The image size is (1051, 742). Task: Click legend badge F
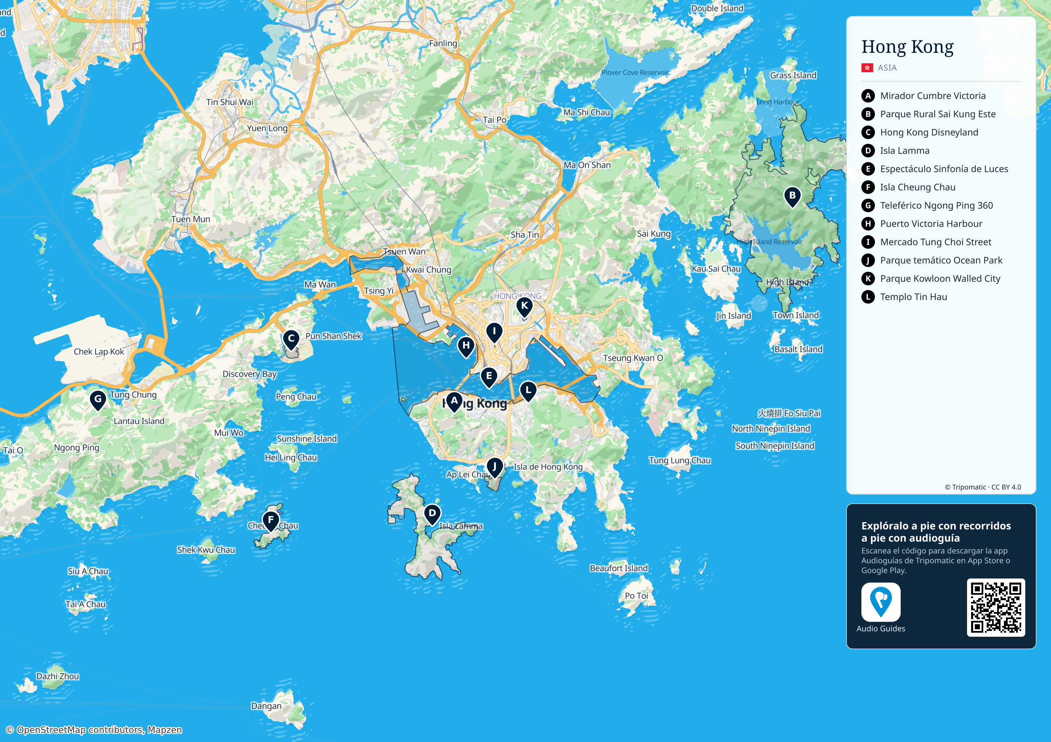click(868, 187)
